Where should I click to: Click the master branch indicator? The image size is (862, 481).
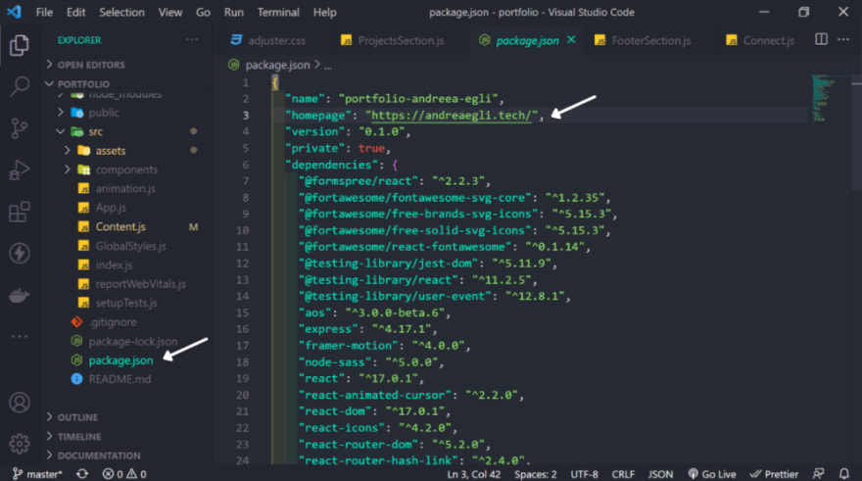pyautogui.click(x=37, y=474)
